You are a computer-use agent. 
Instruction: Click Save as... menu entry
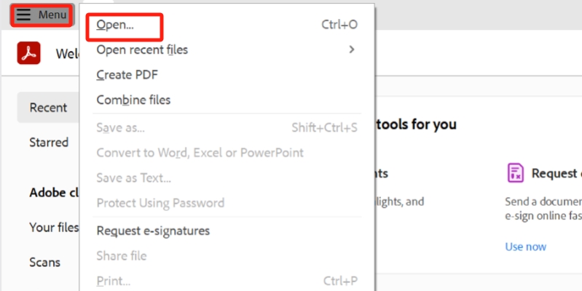click(120, 128)
